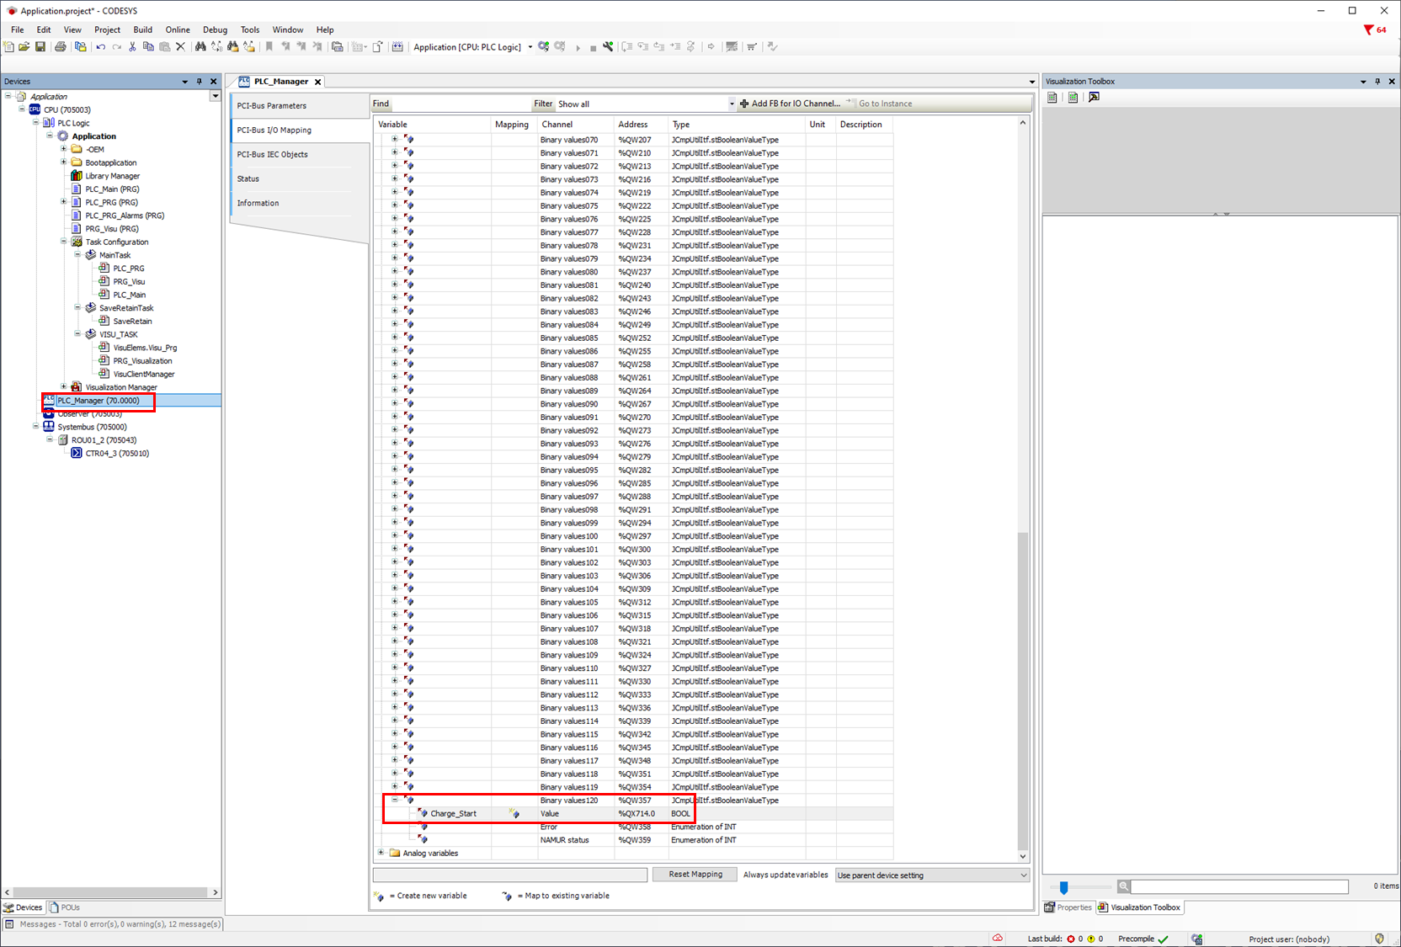Screen dimensions: 1401x947
Task: Click Add FB for IO Channel button
Action: (x=790, y=104)
